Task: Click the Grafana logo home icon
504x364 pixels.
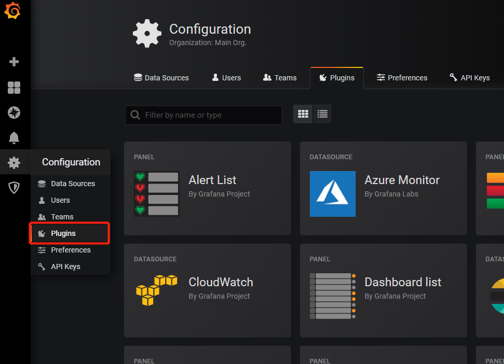Action: (x=12, y=11)
